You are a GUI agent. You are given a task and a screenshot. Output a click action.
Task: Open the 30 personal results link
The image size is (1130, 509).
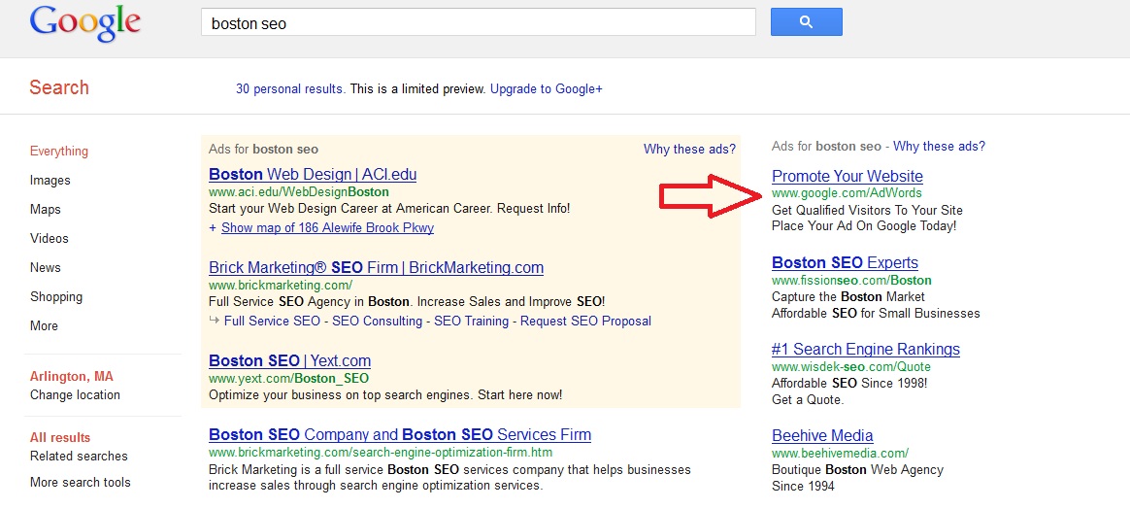290,89
